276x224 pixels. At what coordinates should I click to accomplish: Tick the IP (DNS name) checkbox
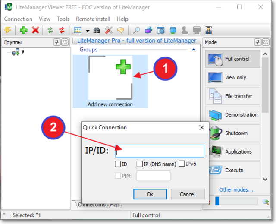click(139, 164)
